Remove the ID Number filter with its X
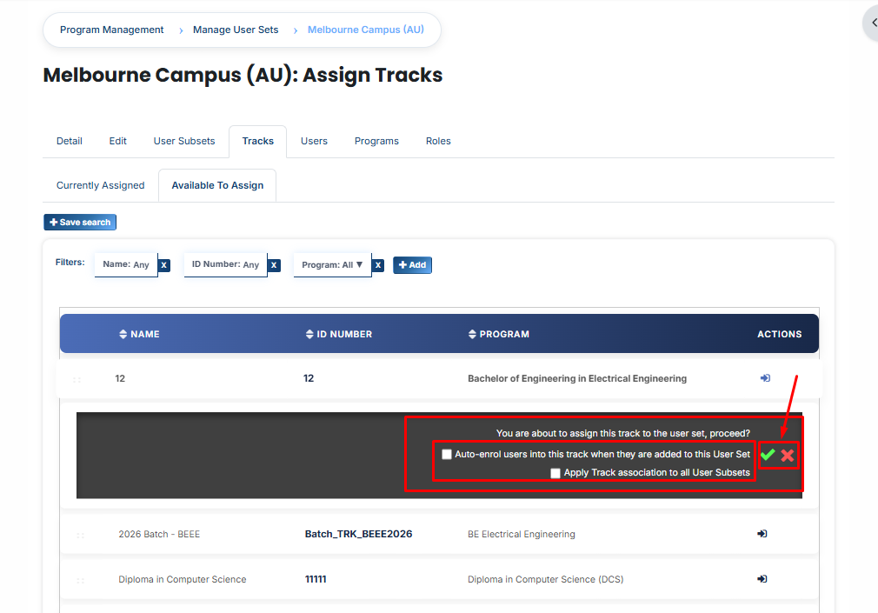The width and height of the screenshot is (878, 613). tap(274, 265)
